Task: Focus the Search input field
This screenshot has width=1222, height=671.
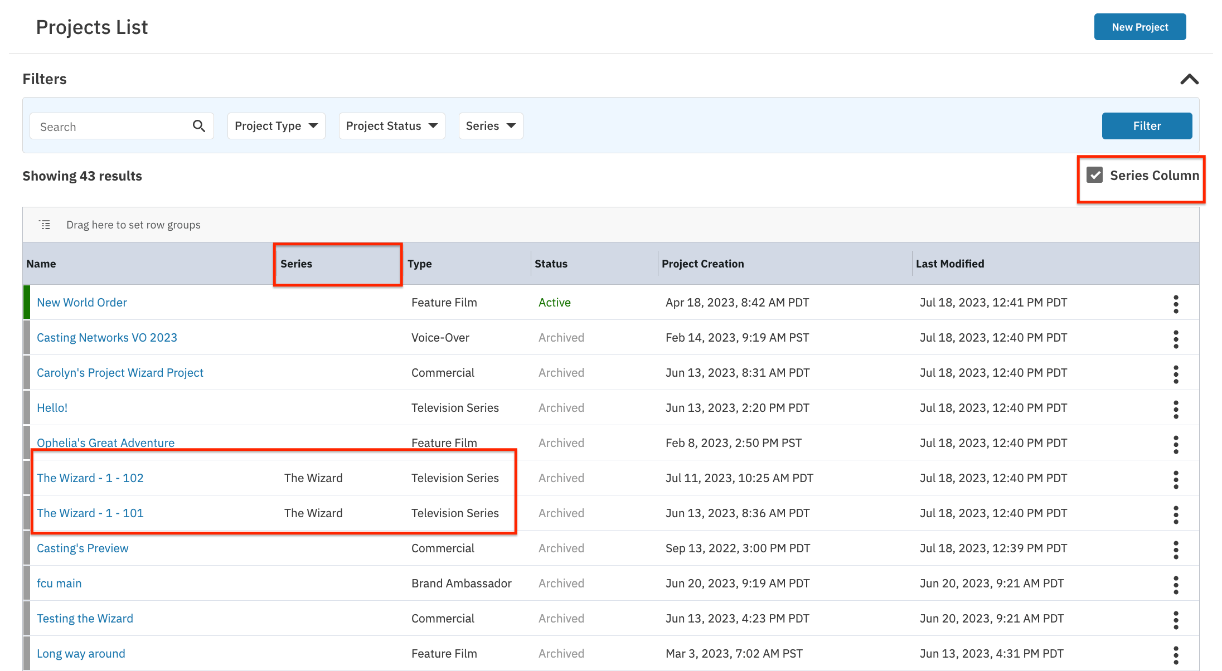Action: 111,127
